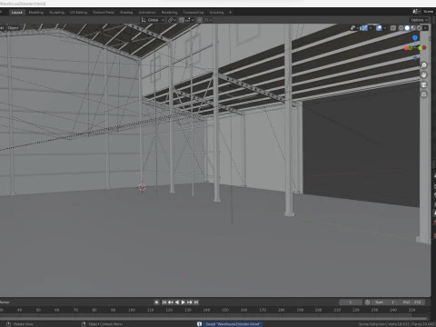Switch to the Modeling workspace tab
Viewport: 436px width, 327px height.
(36, 13)
